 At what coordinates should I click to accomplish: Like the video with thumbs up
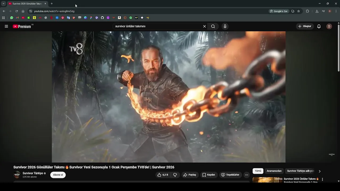click(x=163, y=175)
